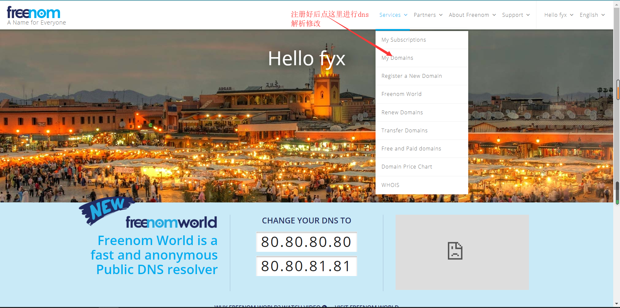620x308 pixels.
Task: Click the freenomworld logo
Action: tap(171, 222)
